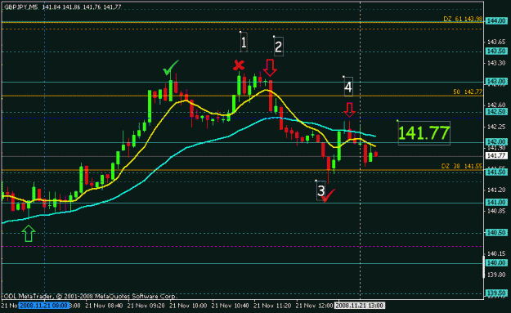Click the 21 Nov 10:40 time label
511x313 pixels.
click(230, 306)
